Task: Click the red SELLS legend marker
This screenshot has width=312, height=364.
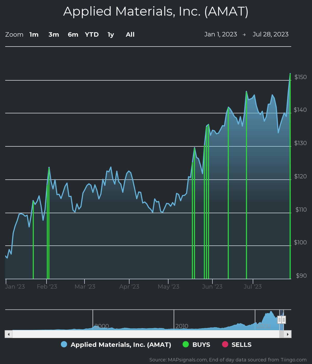Action: click(x=225, y=344)
